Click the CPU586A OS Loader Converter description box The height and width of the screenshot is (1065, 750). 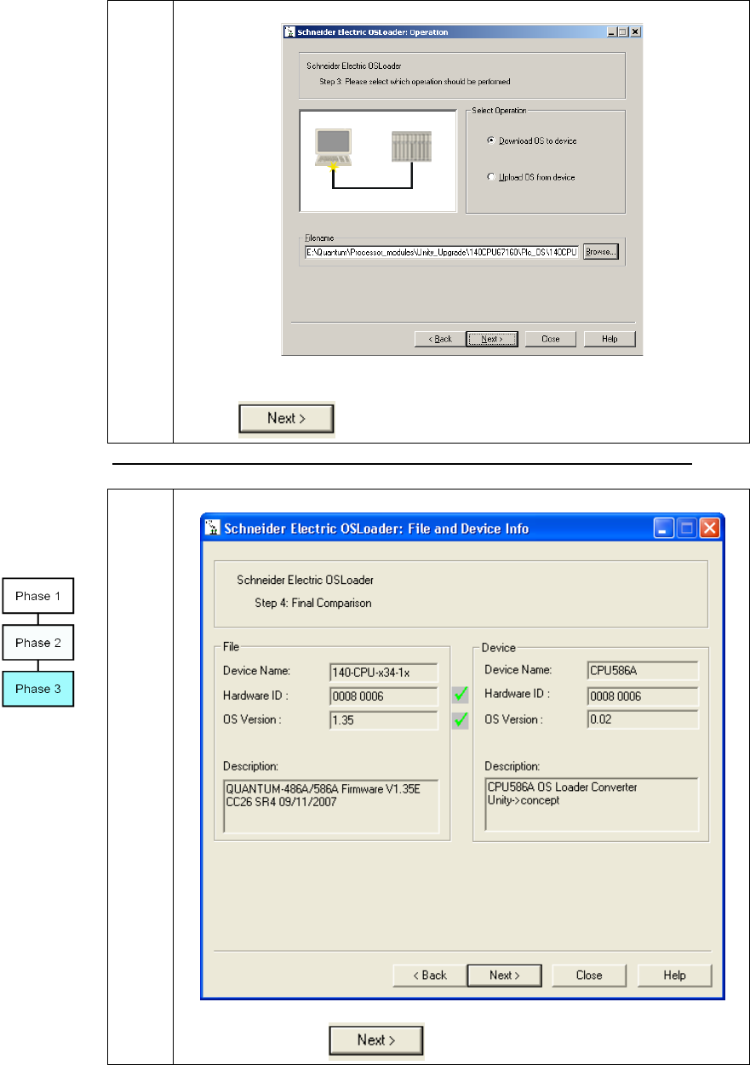tap(592, 803)
